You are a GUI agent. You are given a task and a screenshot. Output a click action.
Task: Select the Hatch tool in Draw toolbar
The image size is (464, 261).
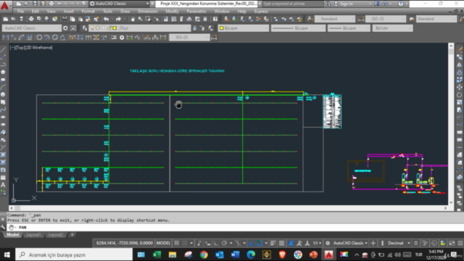(x=3, y=154)
